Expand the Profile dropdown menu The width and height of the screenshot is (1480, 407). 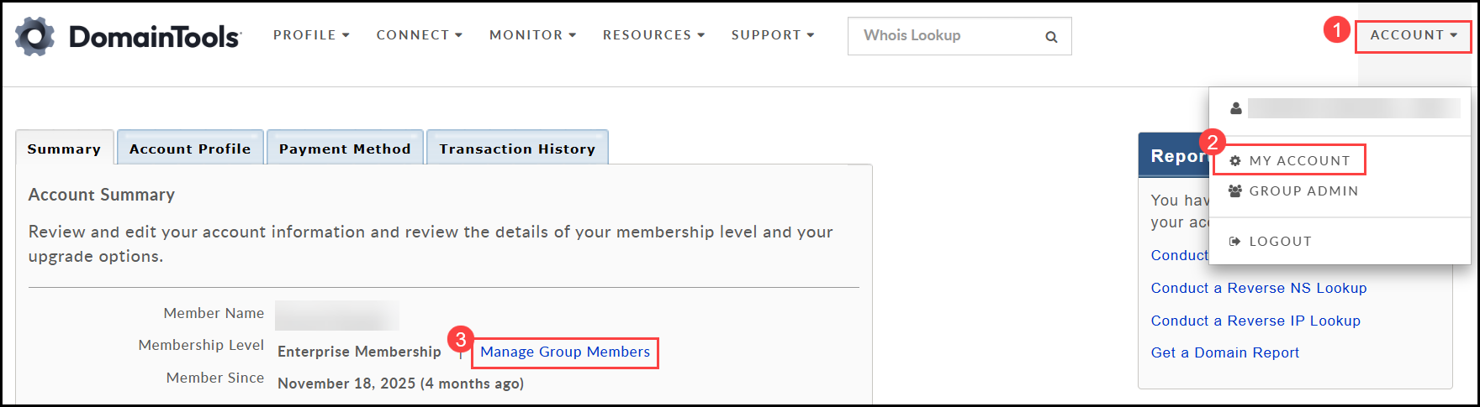click(311, 35)
